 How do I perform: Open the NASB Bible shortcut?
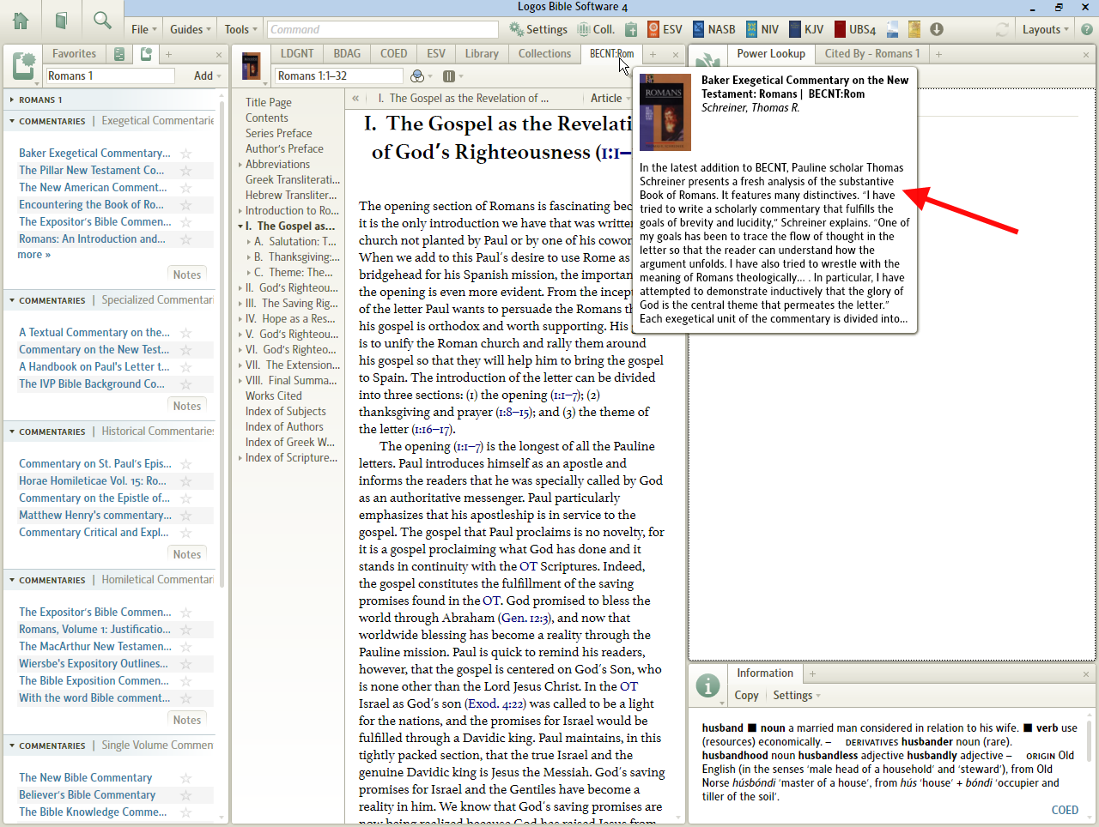click(713, 29)
